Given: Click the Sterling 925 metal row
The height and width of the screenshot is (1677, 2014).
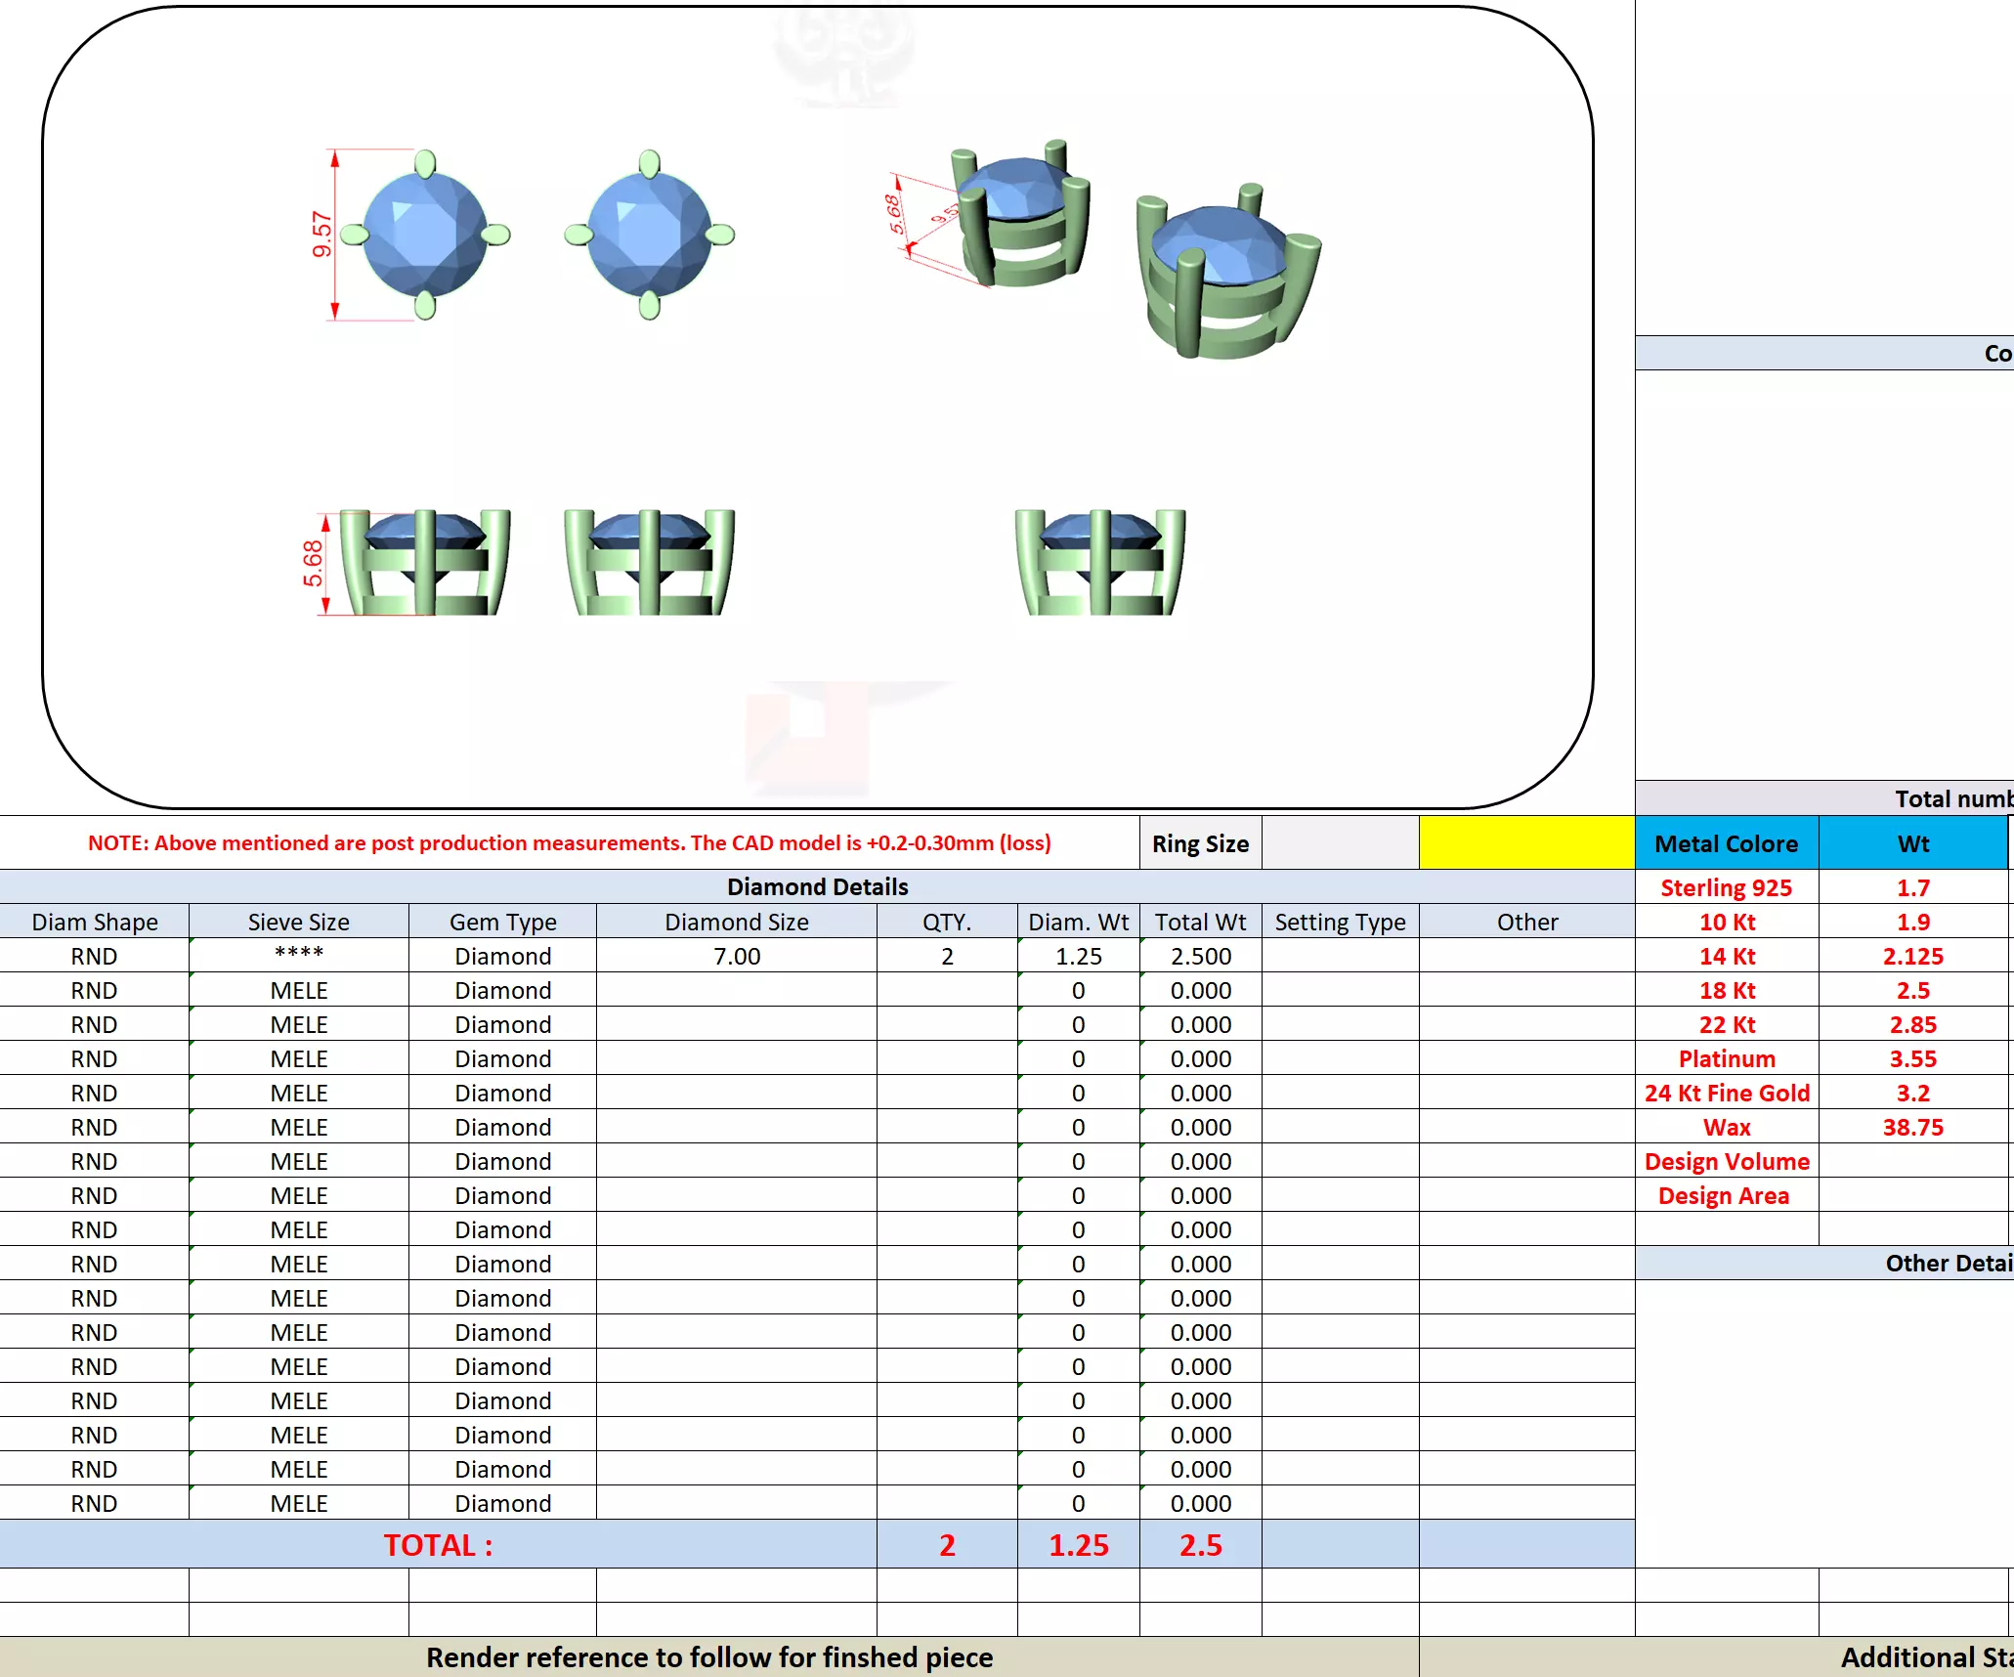Looking at the screenshot, I should pyautogui.click(x=1726, y=887).
